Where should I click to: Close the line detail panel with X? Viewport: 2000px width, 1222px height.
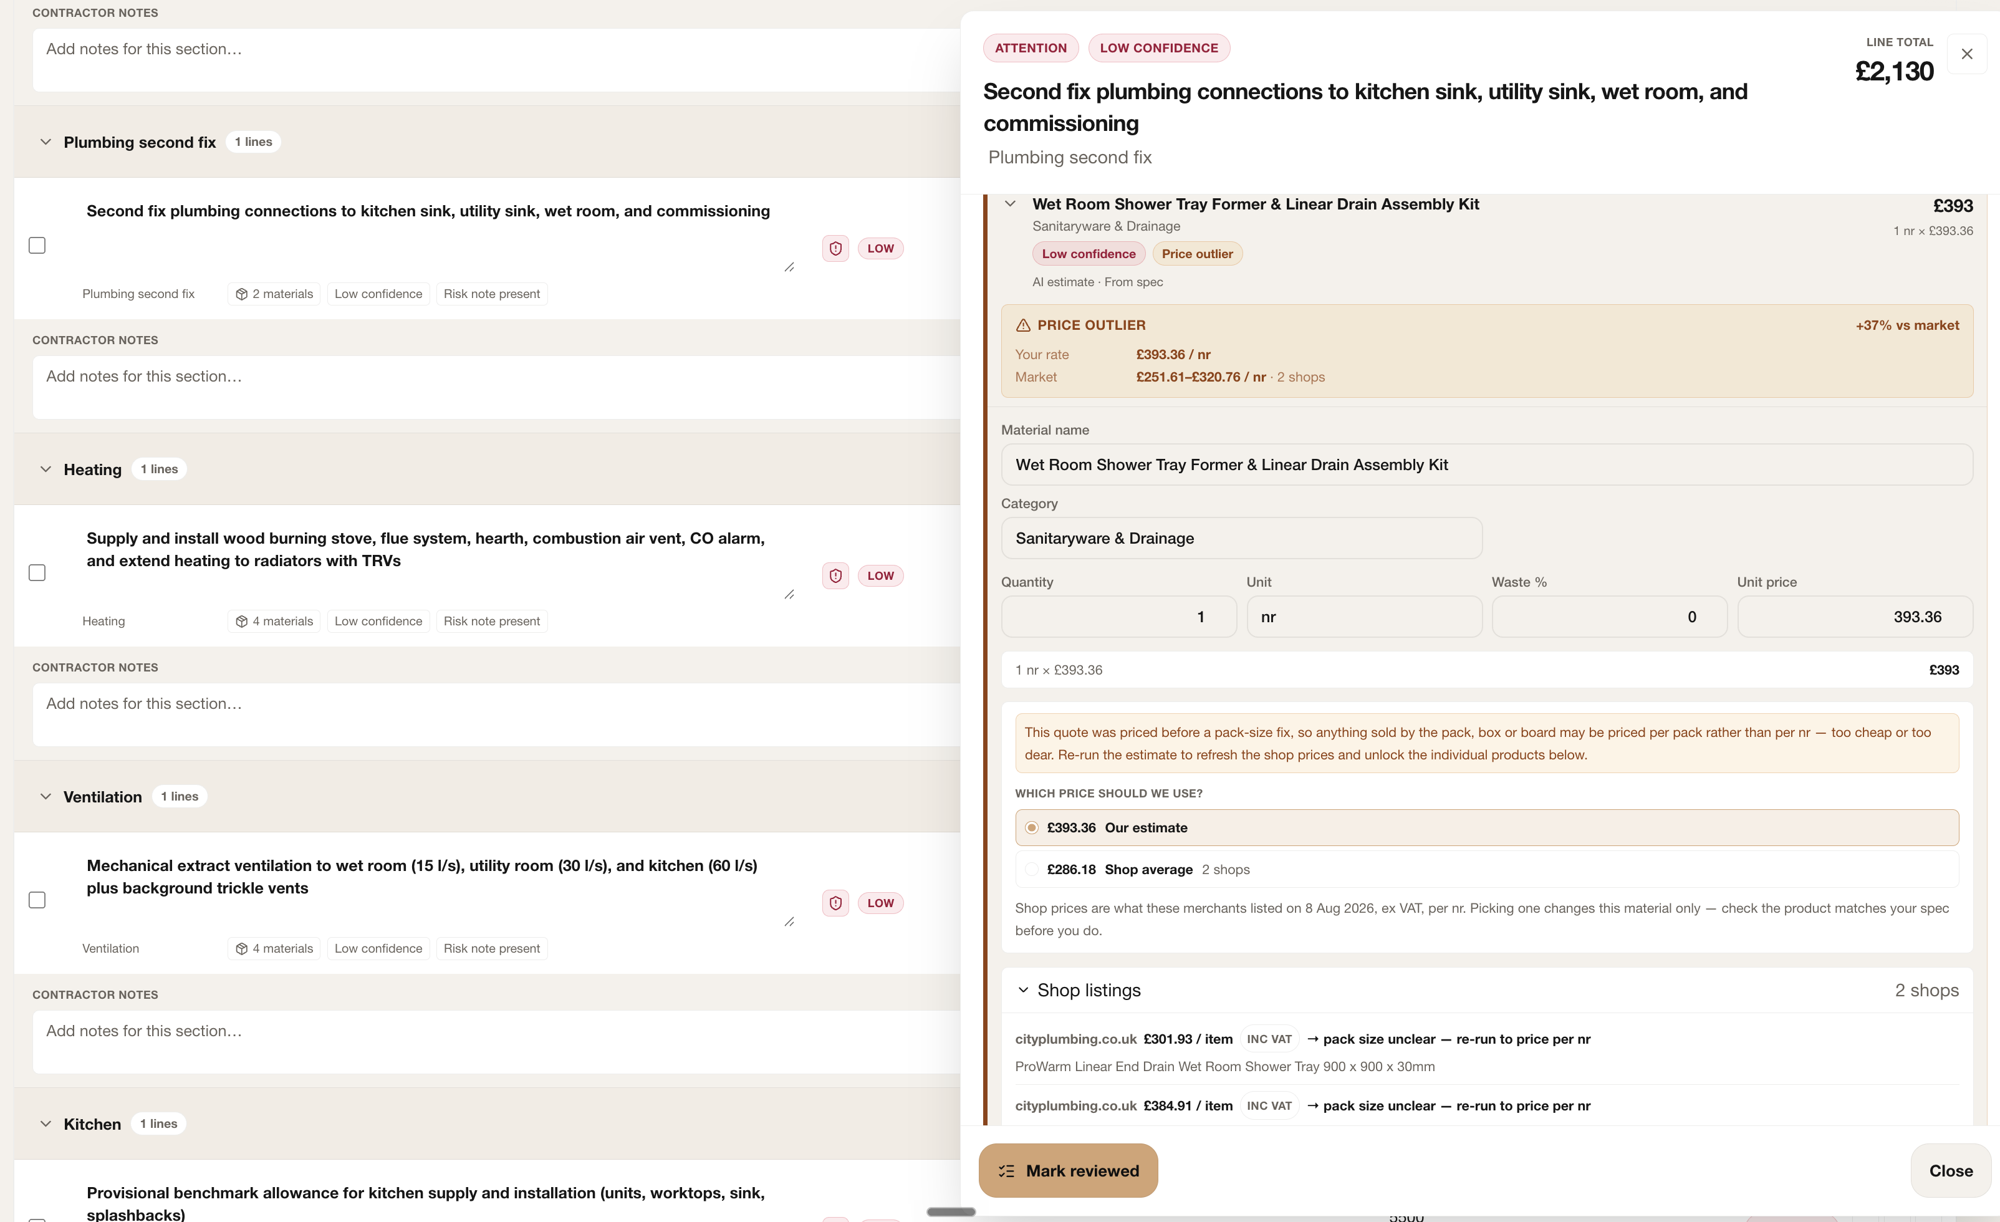[1966, 54]
